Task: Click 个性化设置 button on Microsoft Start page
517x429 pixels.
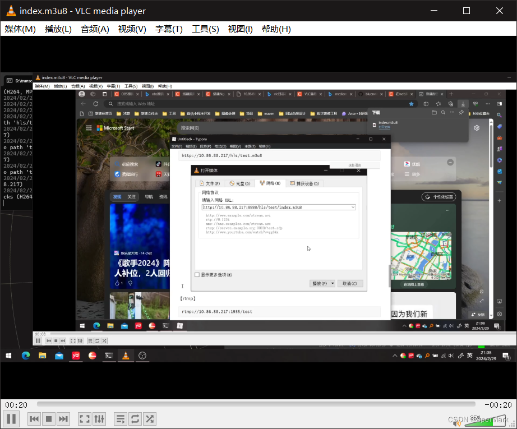Action: coord(439,197)
